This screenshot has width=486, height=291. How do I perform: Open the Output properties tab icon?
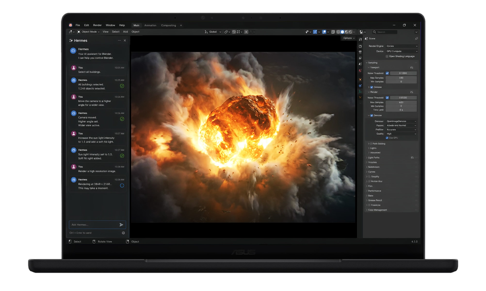(x=360, y=52)
